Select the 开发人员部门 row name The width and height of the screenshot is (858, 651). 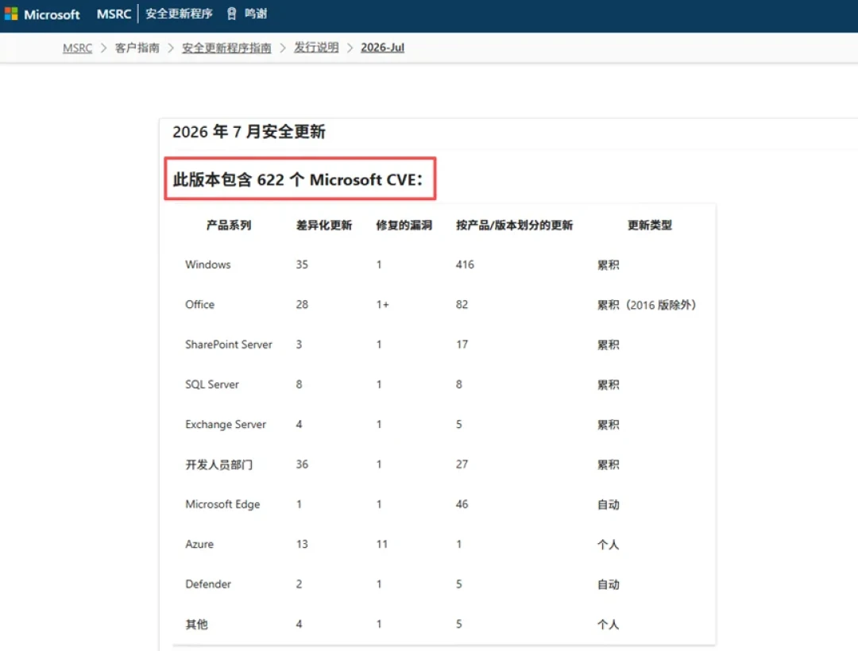219,464
